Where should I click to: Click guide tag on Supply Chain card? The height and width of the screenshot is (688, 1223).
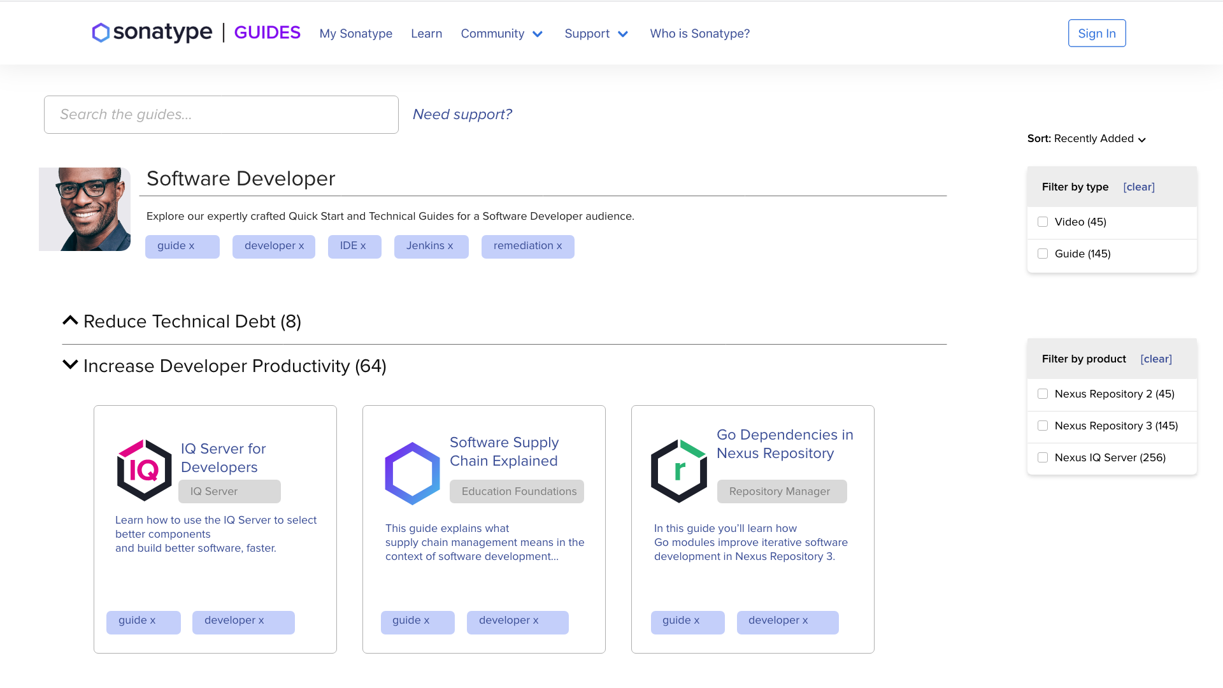point(418,622)
